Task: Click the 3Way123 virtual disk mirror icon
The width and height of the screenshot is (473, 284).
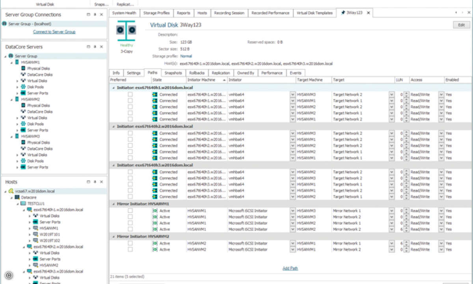Action: (127, 31)
